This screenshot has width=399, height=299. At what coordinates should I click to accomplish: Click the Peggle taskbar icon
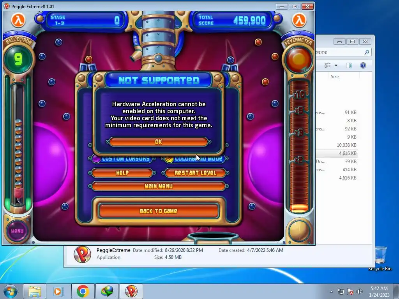coord(131,291)
